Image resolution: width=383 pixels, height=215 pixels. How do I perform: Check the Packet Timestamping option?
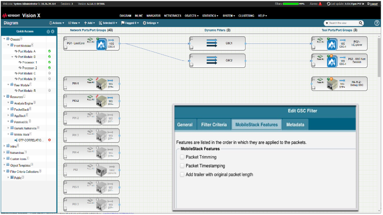(182, 166)
